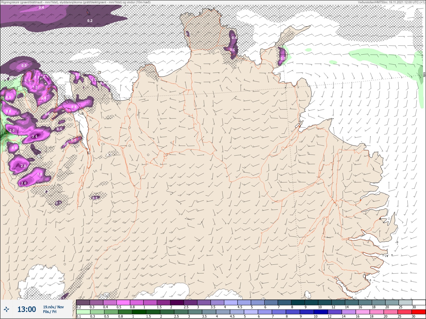The height and width of the screenshot is (319, 426).
Task: Select lower legend red swatch after 30
Action: click(x=419, y=312)
